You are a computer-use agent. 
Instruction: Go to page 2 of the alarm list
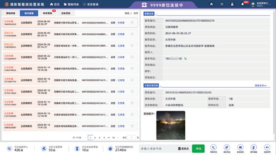[95, 137]
